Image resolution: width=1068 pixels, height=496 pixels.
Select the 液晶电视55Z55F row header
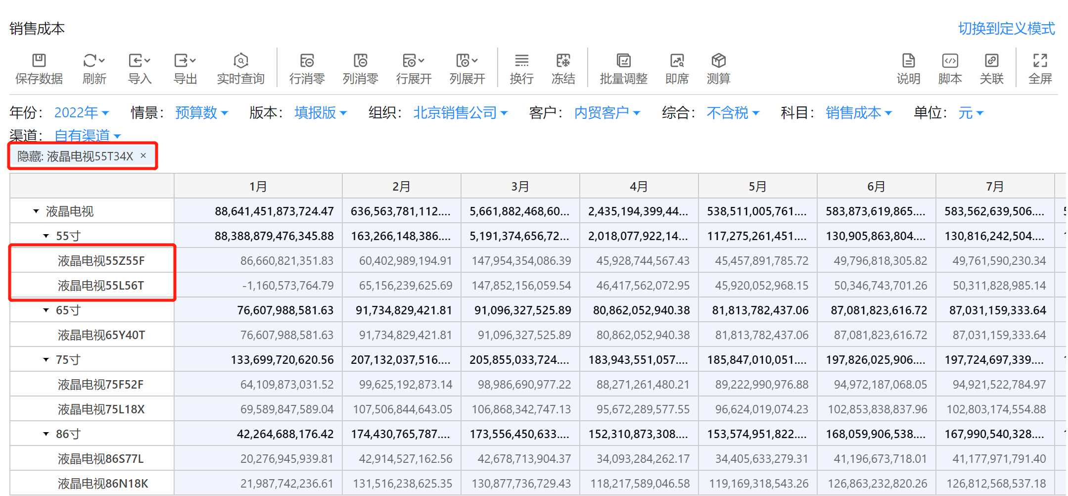[x=101, y=261]
